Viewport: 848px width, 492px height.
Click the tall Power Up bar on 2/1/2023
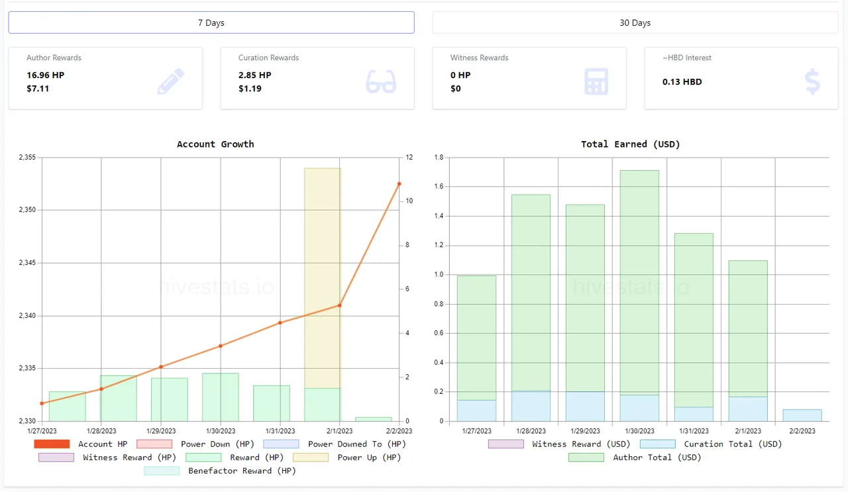click(x=323, y=278)
